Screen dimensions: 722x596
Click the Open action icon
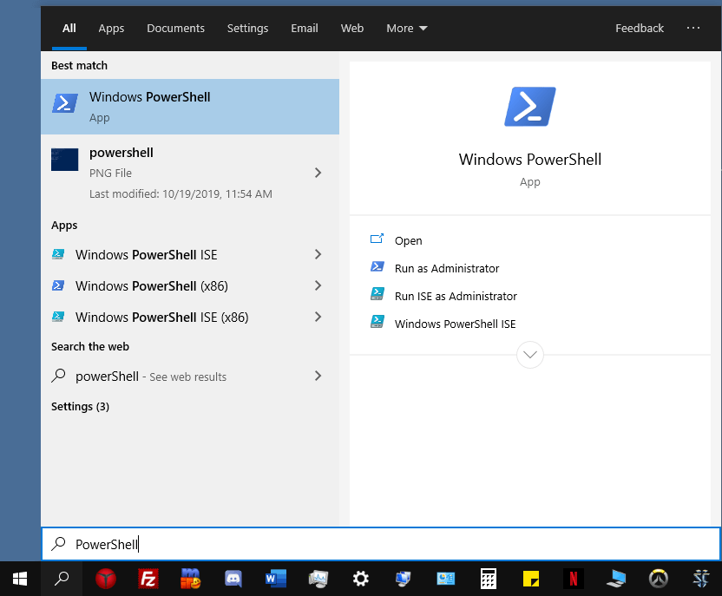pos(377,239)
